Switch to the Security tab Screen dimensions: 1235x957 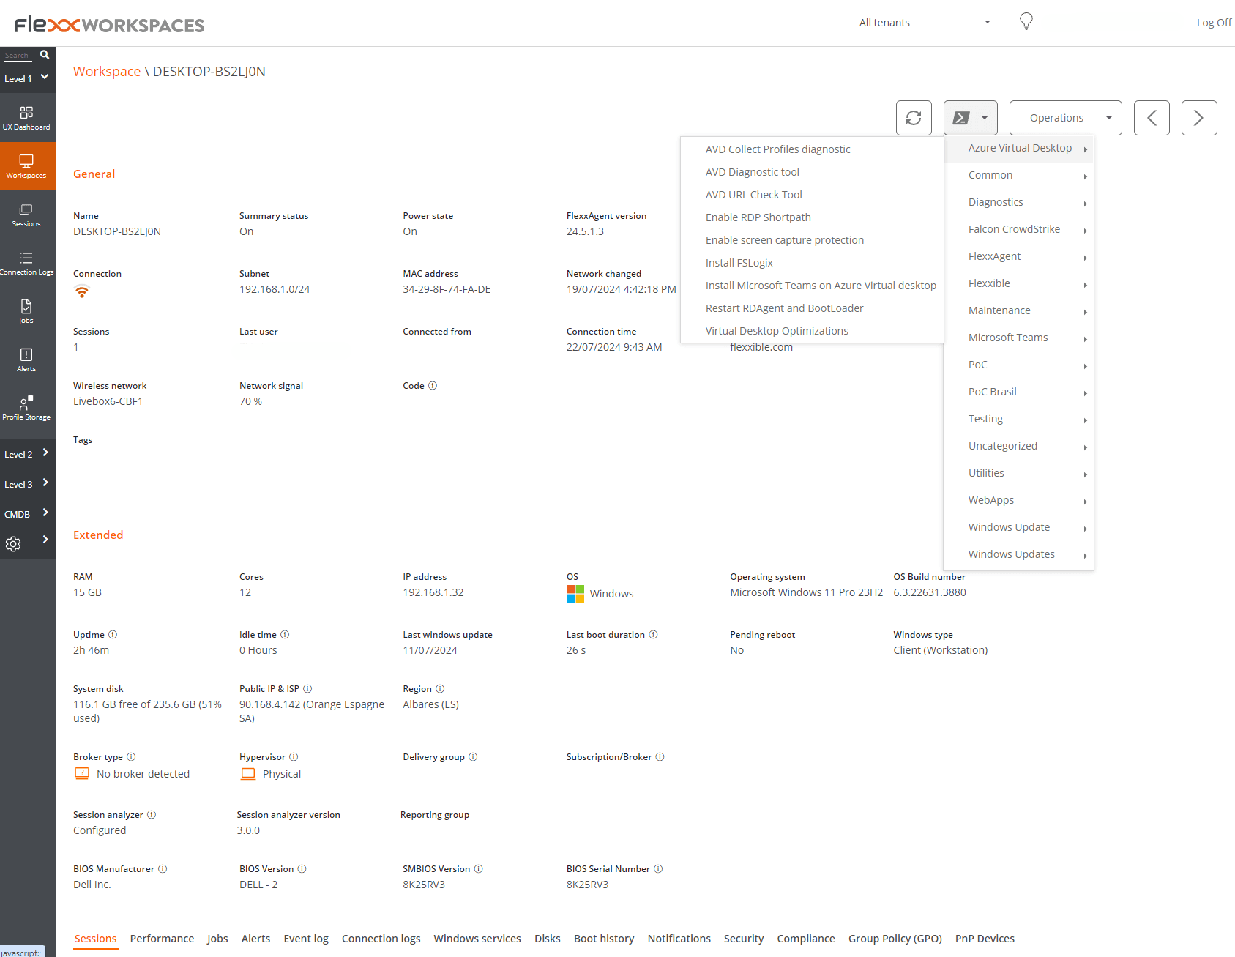point(744,939)
